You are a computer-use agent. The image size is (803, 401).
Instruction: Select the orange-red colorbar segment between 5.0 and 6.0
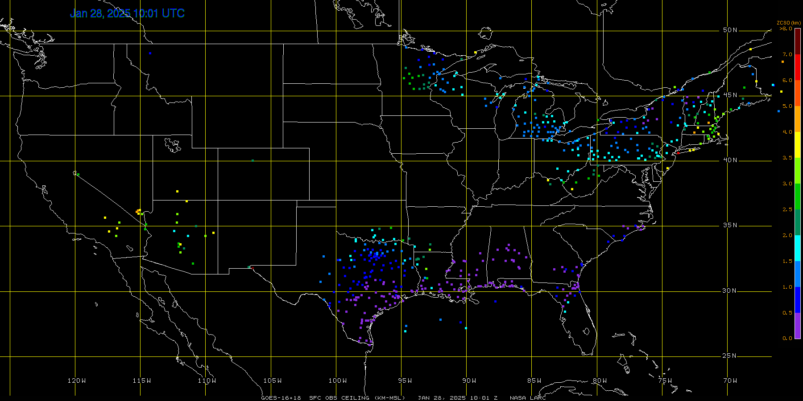point(798,93)
